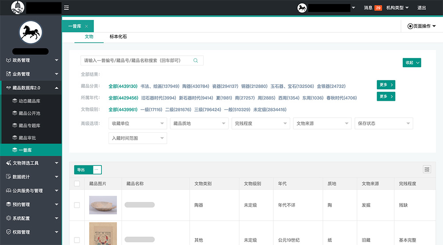
Task: Click the horse avatar in top bar
Action: [x=302, y=8]
